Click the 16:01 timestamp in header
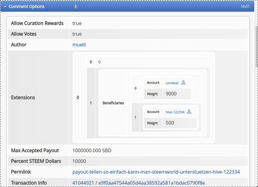258x187 pixels. (x=245, y=7)
